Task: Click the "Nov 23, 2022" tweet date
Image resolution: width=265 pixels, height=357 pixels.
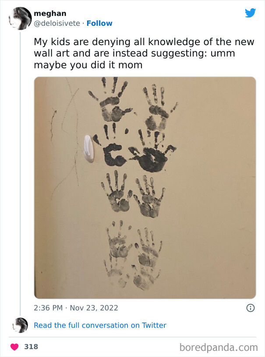Action: (x=93, y=308)
